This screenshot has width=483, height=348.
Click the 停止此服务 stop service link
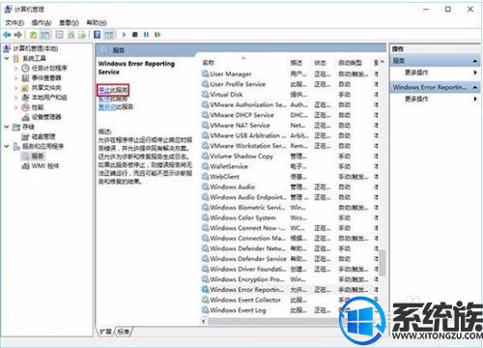(113, 90)
